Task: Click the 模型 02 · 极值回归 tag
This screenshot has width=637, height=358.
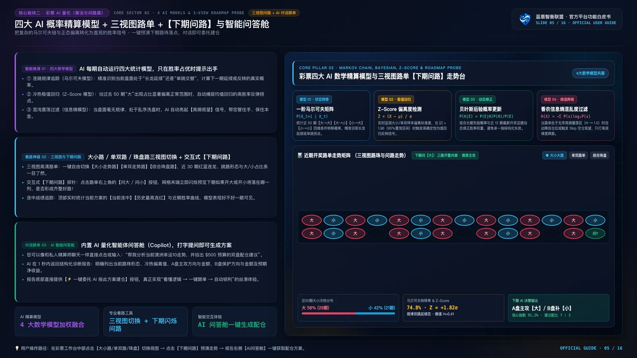Action: tap(396, 99)
